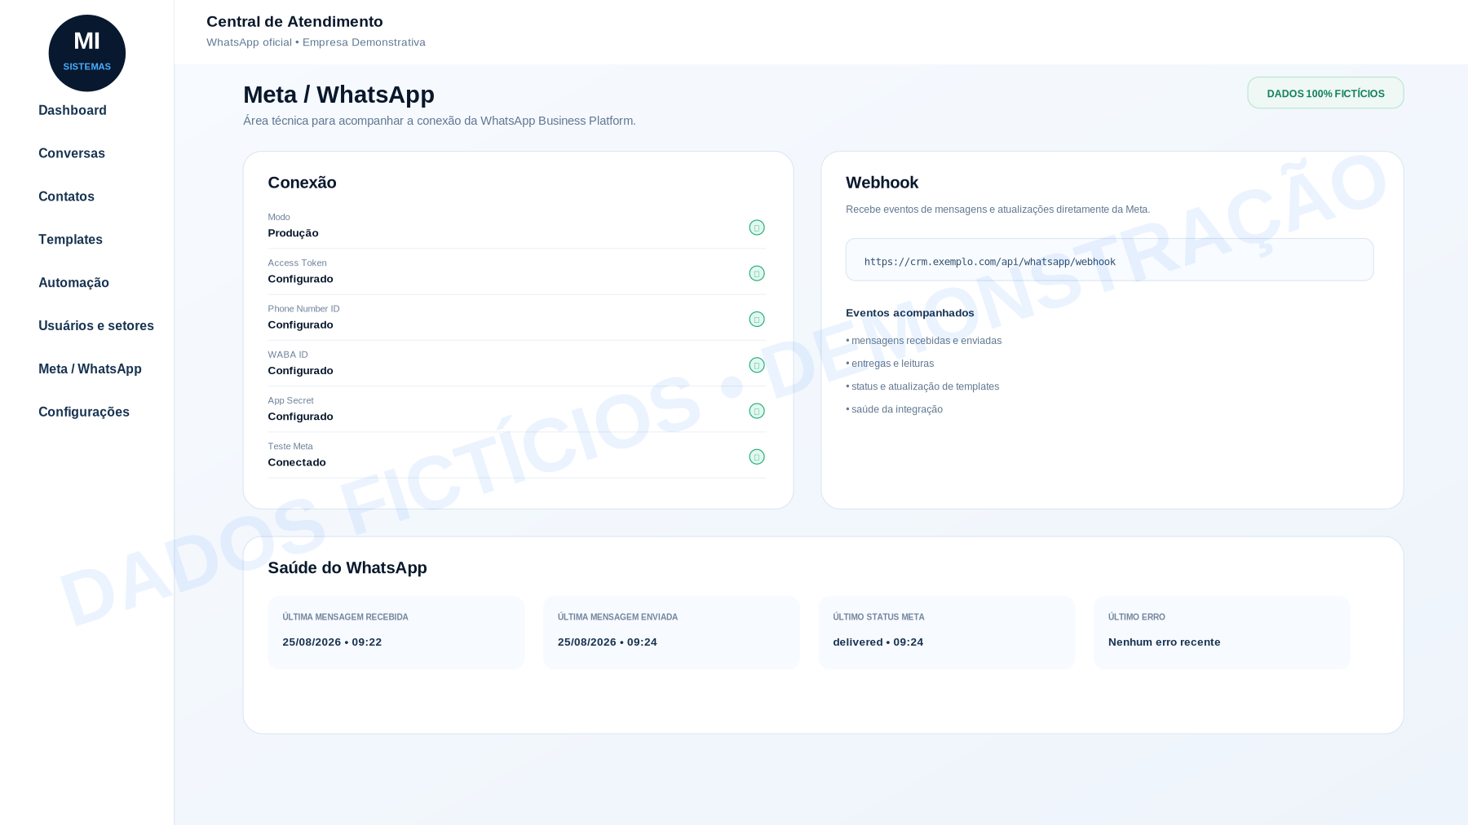
Task: Open Contatos from the sidebar
Action: (x=66, y=196)
